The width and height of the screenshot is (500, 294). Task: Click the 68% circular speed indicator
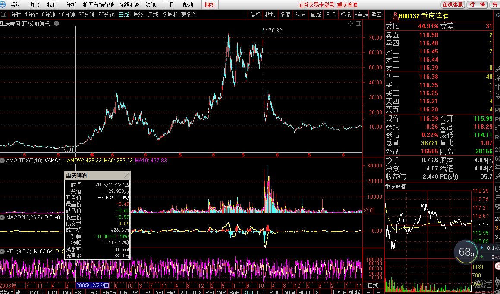466,252
